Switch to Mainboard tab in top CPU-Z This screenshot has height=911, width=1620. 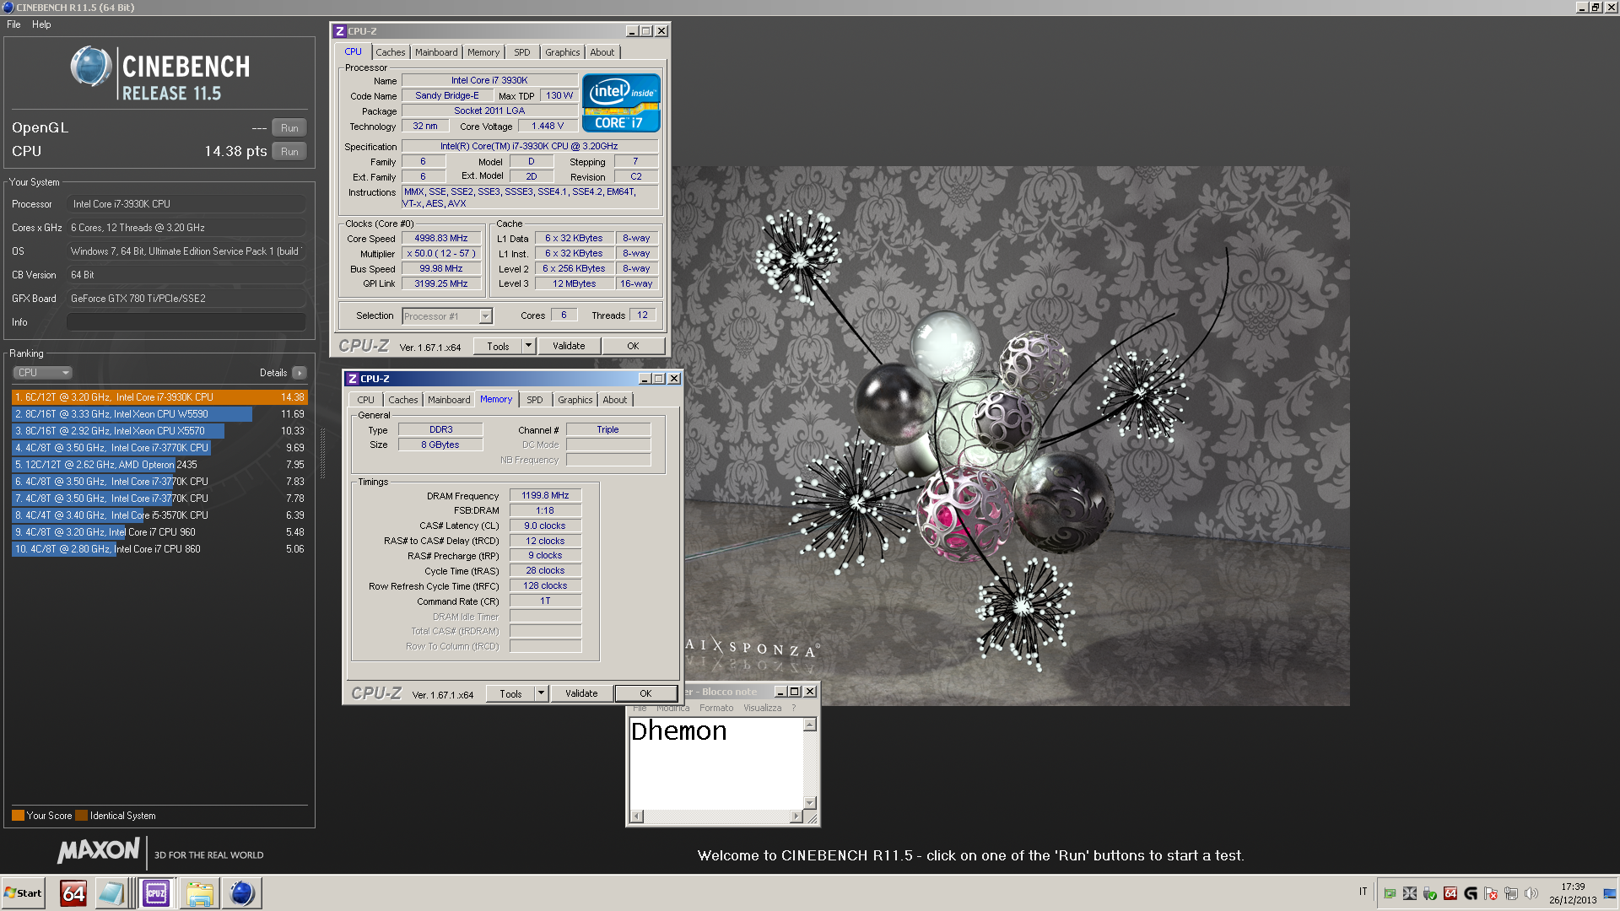pos(436,52)
